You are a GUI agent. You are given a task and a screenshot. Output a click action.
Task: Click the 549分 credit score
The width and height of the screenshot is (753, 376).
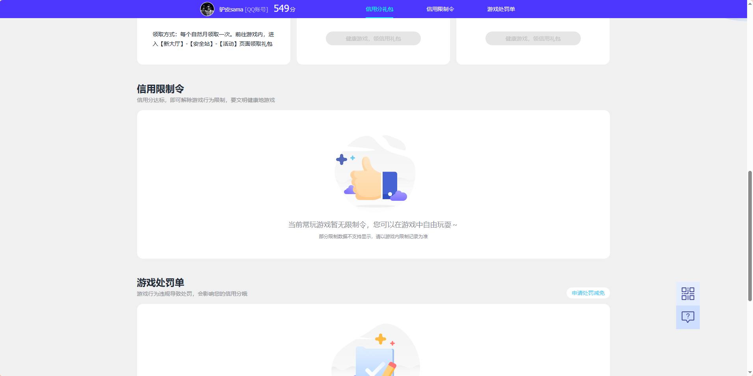(x=284, y=9)
